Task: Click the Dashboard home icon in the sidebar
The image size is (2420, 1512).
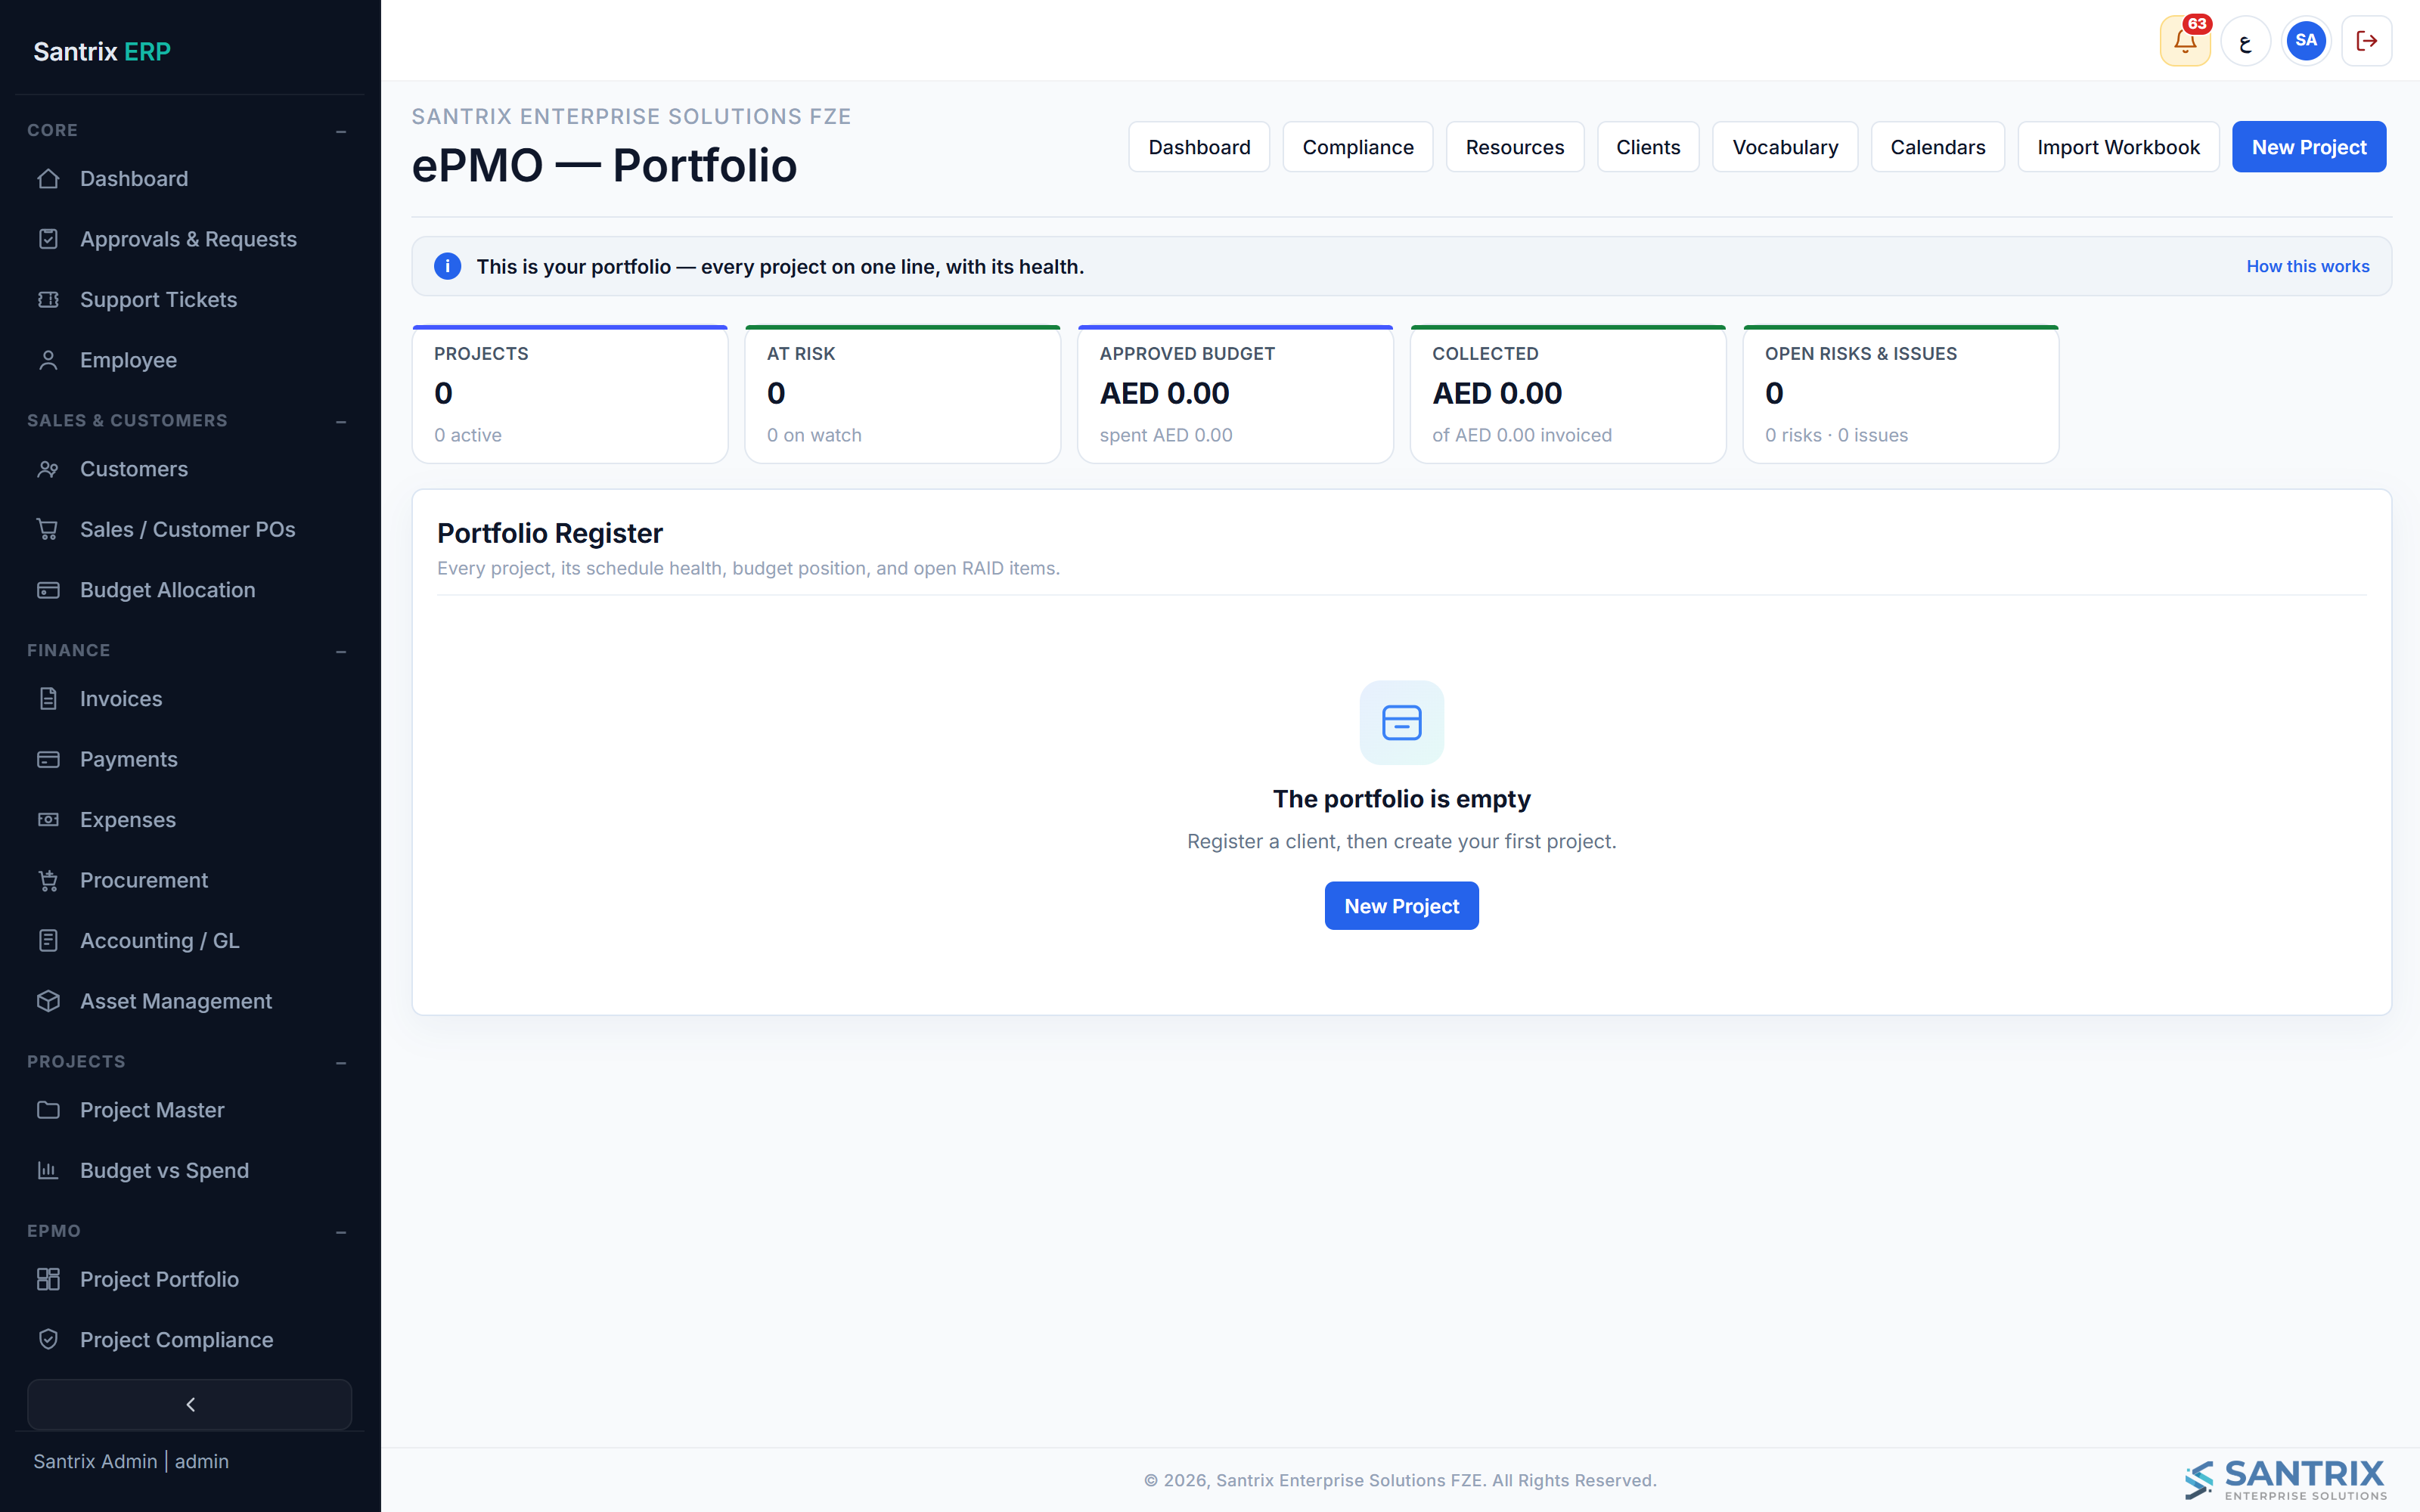Action: click(x=48, y=179)
